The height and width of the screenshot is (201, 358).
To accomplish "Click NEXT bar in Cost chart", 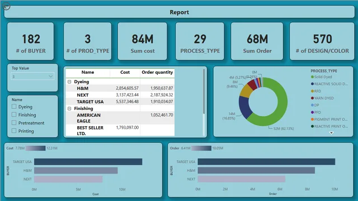I will pos(68,179).
